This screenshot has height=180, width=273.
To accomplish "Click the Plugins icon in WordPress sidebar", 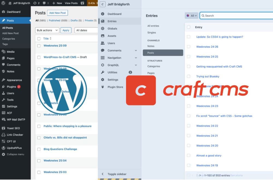I will pyautogui.click(x=4, y=87).
